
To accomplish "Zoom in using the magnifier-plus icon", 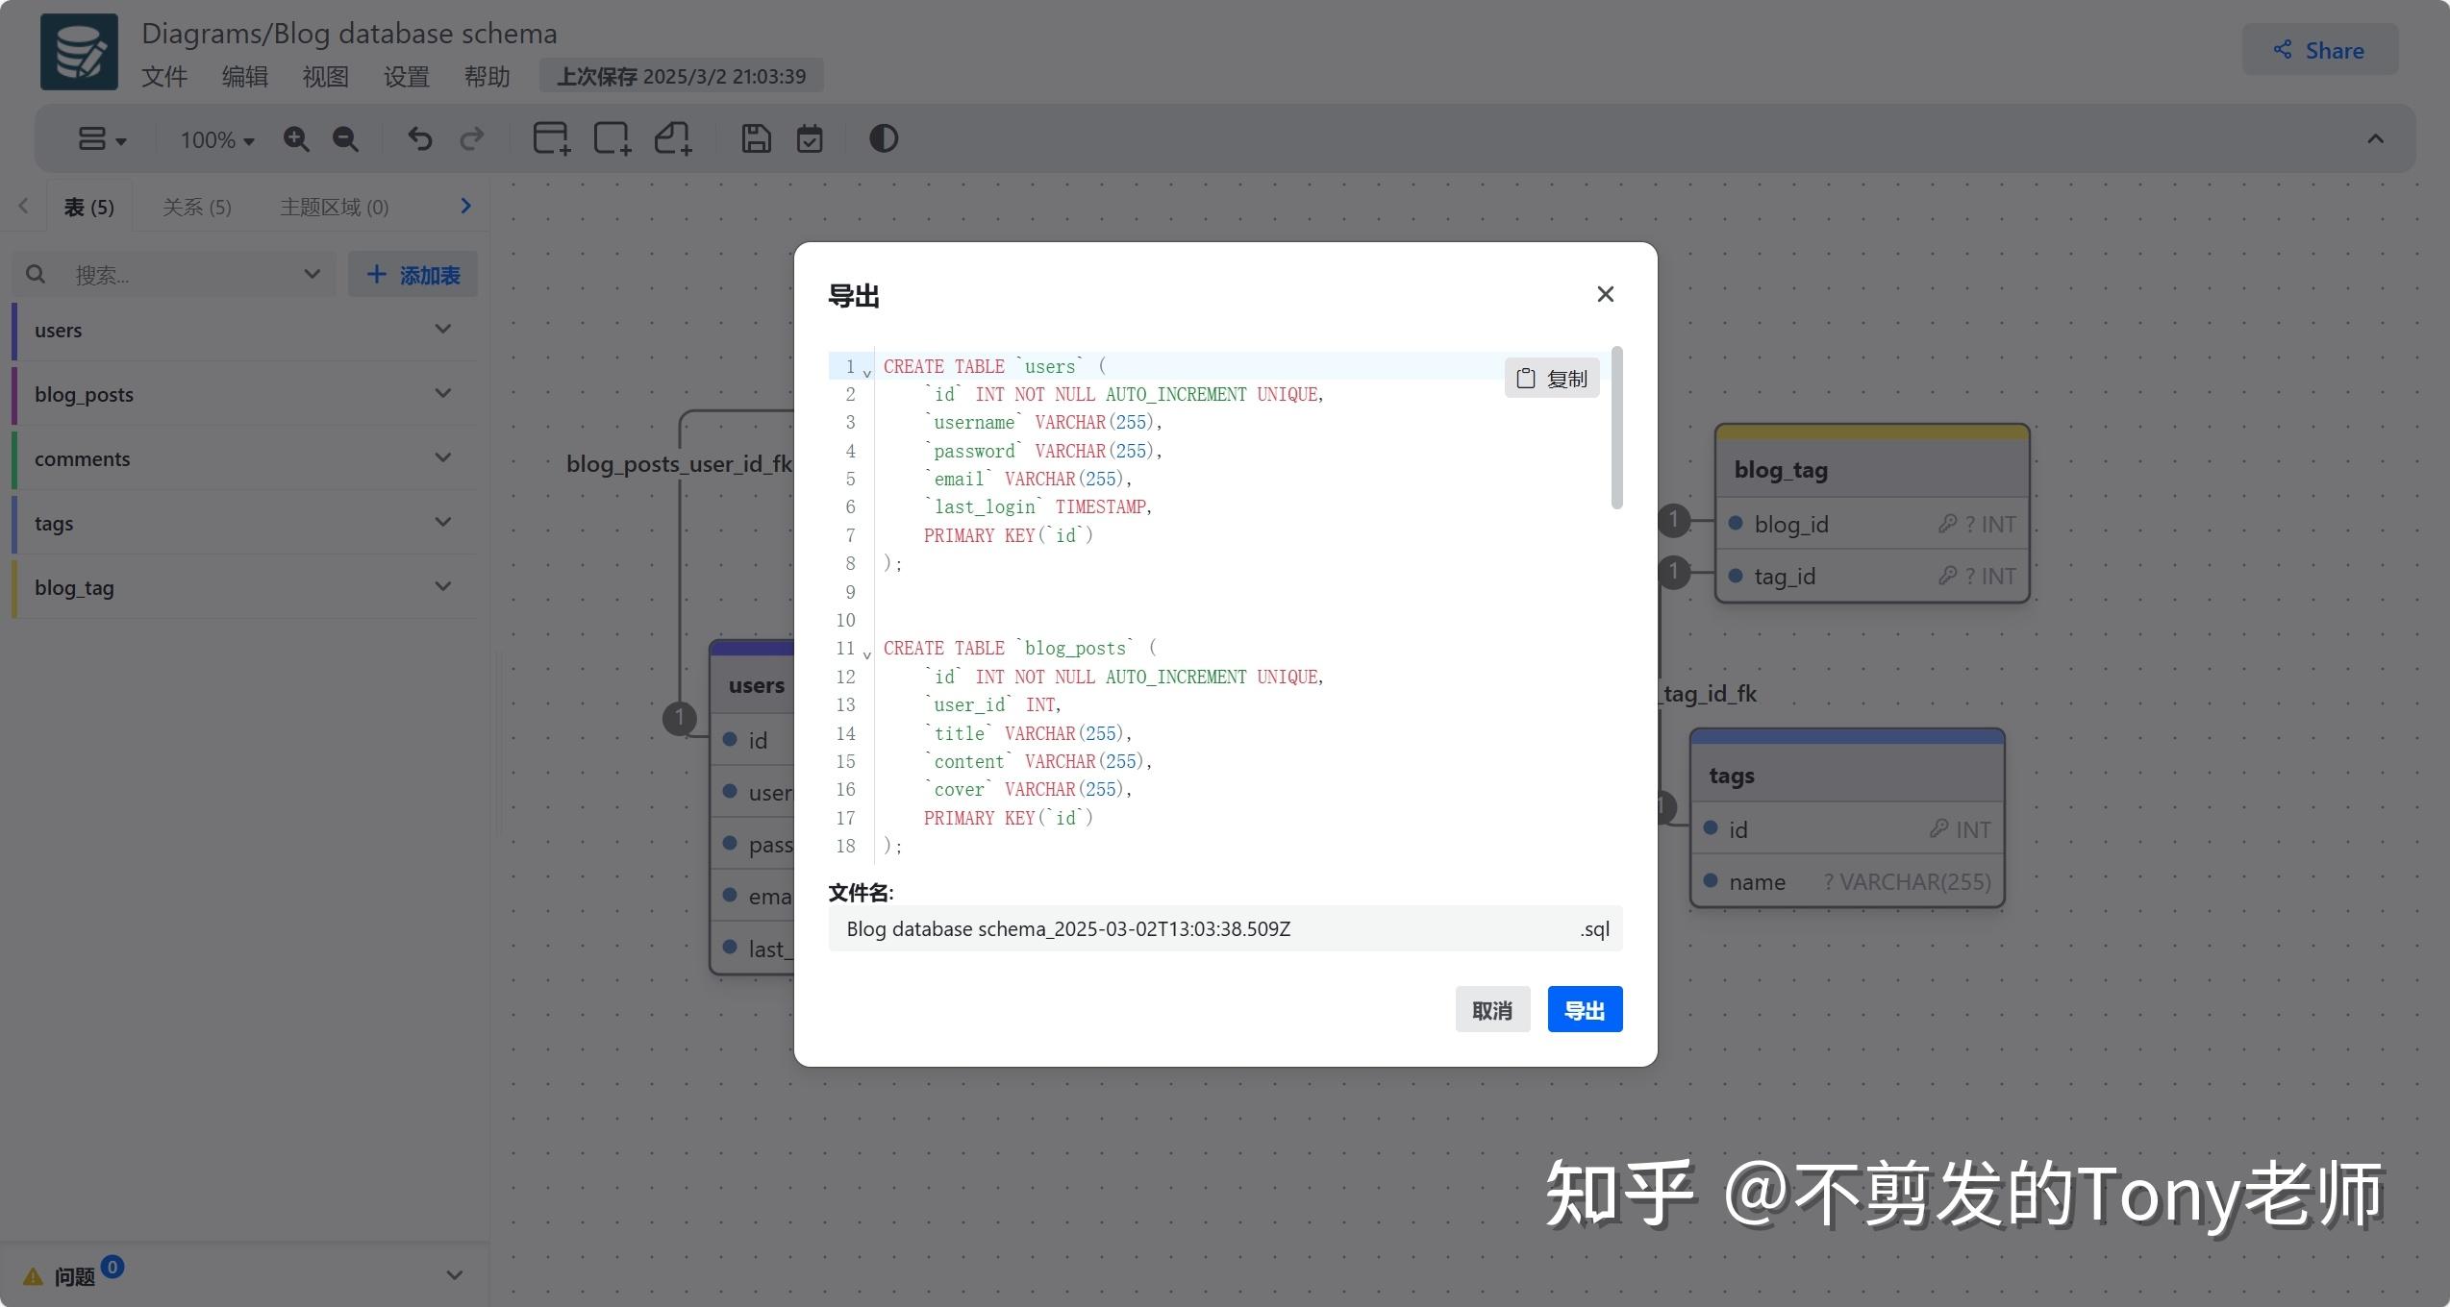I will click(297, 138).
